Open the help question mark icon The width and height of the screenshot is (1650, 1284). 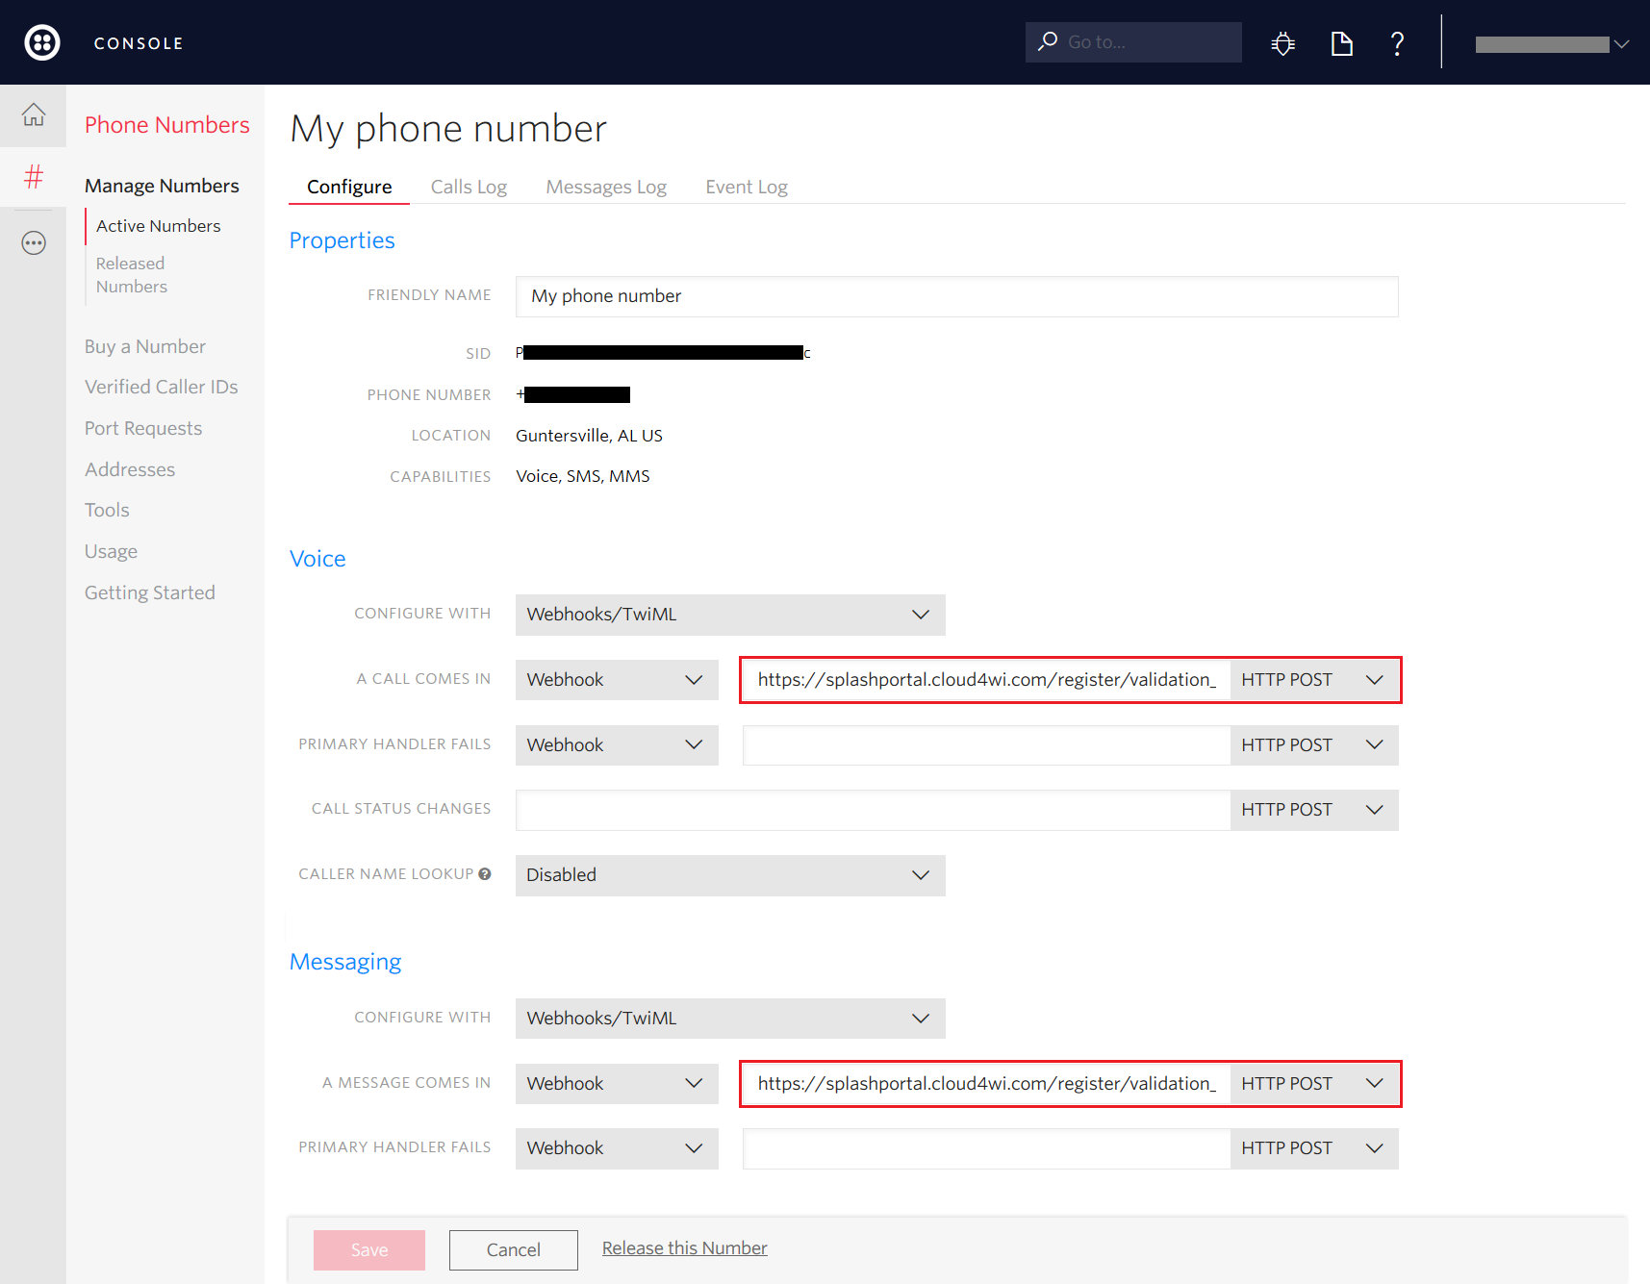tap(1397, 43)
